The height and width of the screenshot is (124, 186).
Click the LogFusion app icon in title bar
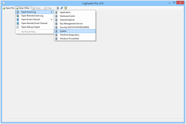(4, 3)
